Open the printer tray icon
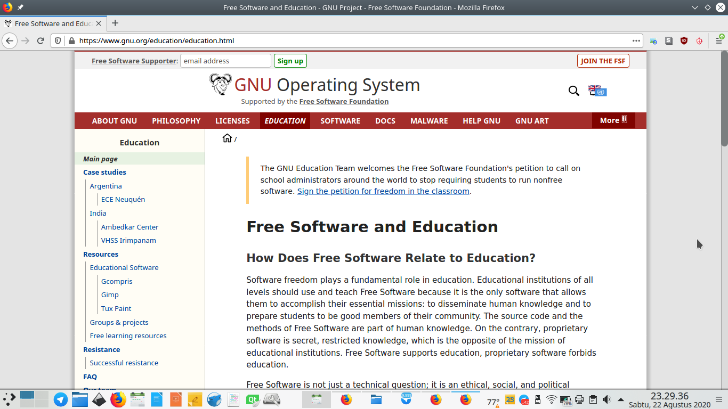The image size is (728, 409). tap(579, 399)
